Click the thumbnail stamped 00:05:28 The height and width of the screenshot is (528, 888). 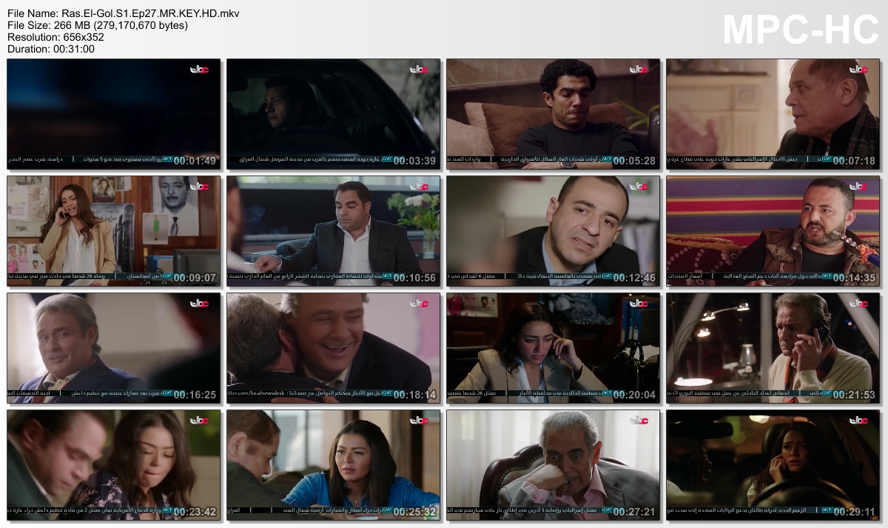pyautogui.click(x=553, y=114)
